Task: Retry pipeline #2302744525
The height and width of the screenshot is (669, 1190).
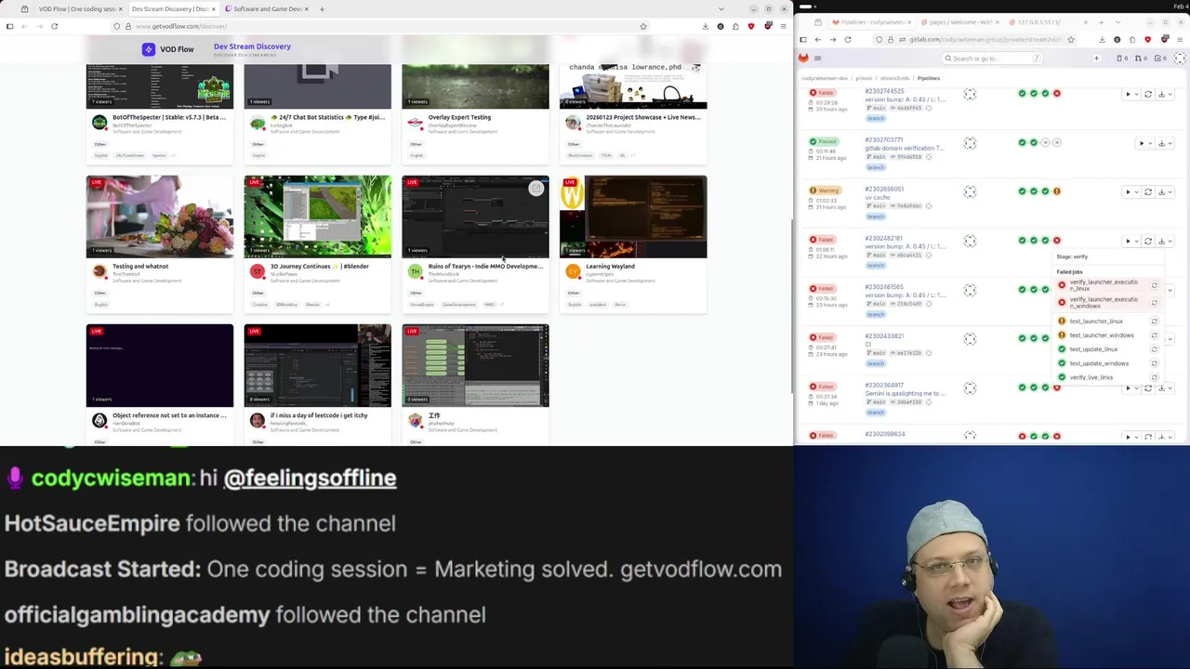Action: coord(1148,94)
